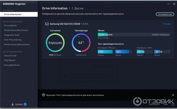177x109 pixels.
Task: Close the Samsung Magician window
Action: (174, 4)
